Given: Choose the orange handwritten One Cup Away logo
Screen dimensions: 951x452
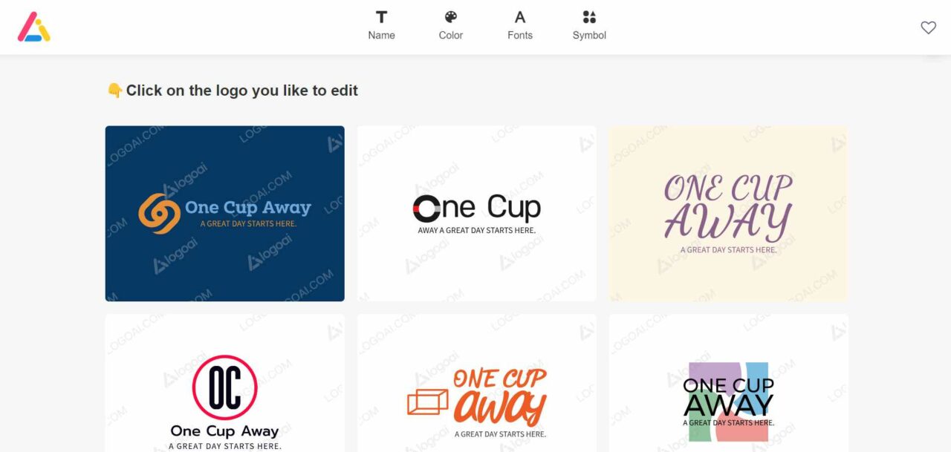Looking at the screenshot, I should (x=475, y=390).
